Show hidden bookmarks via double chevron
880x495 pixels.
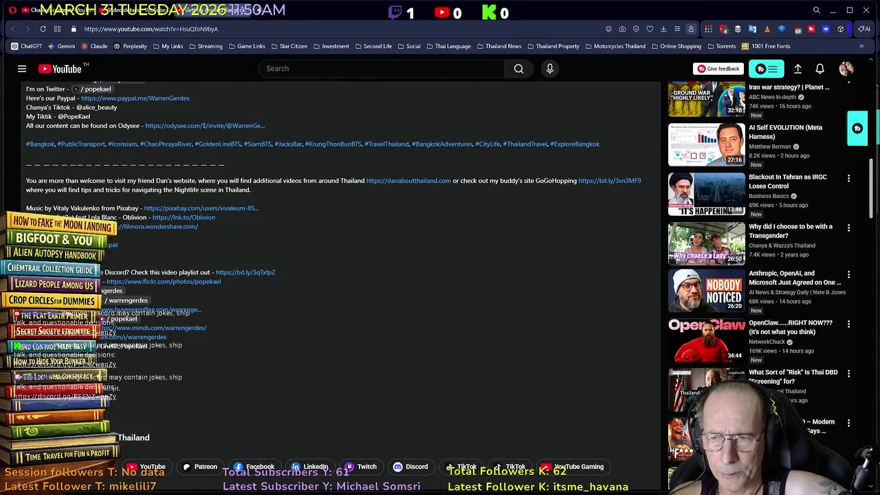(861, 46)
